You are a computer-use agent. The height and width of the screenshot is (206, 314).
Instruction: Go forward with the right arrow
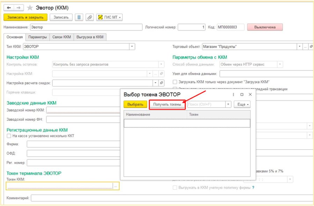point(18,8)
